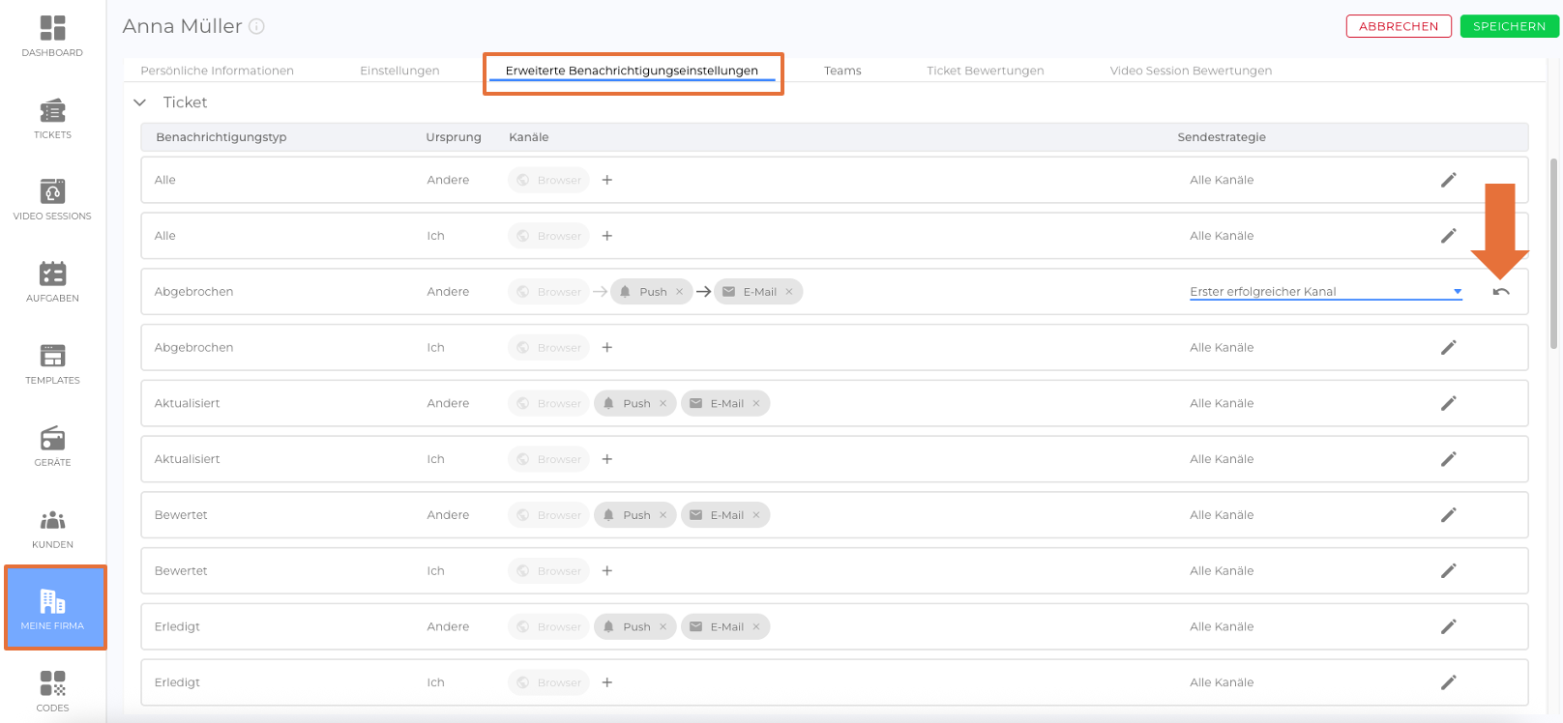The width and height of the screenshot is (1563, 723).
Task: Open Aufgaben calendar icon
Action: click(x=52, y=281)
